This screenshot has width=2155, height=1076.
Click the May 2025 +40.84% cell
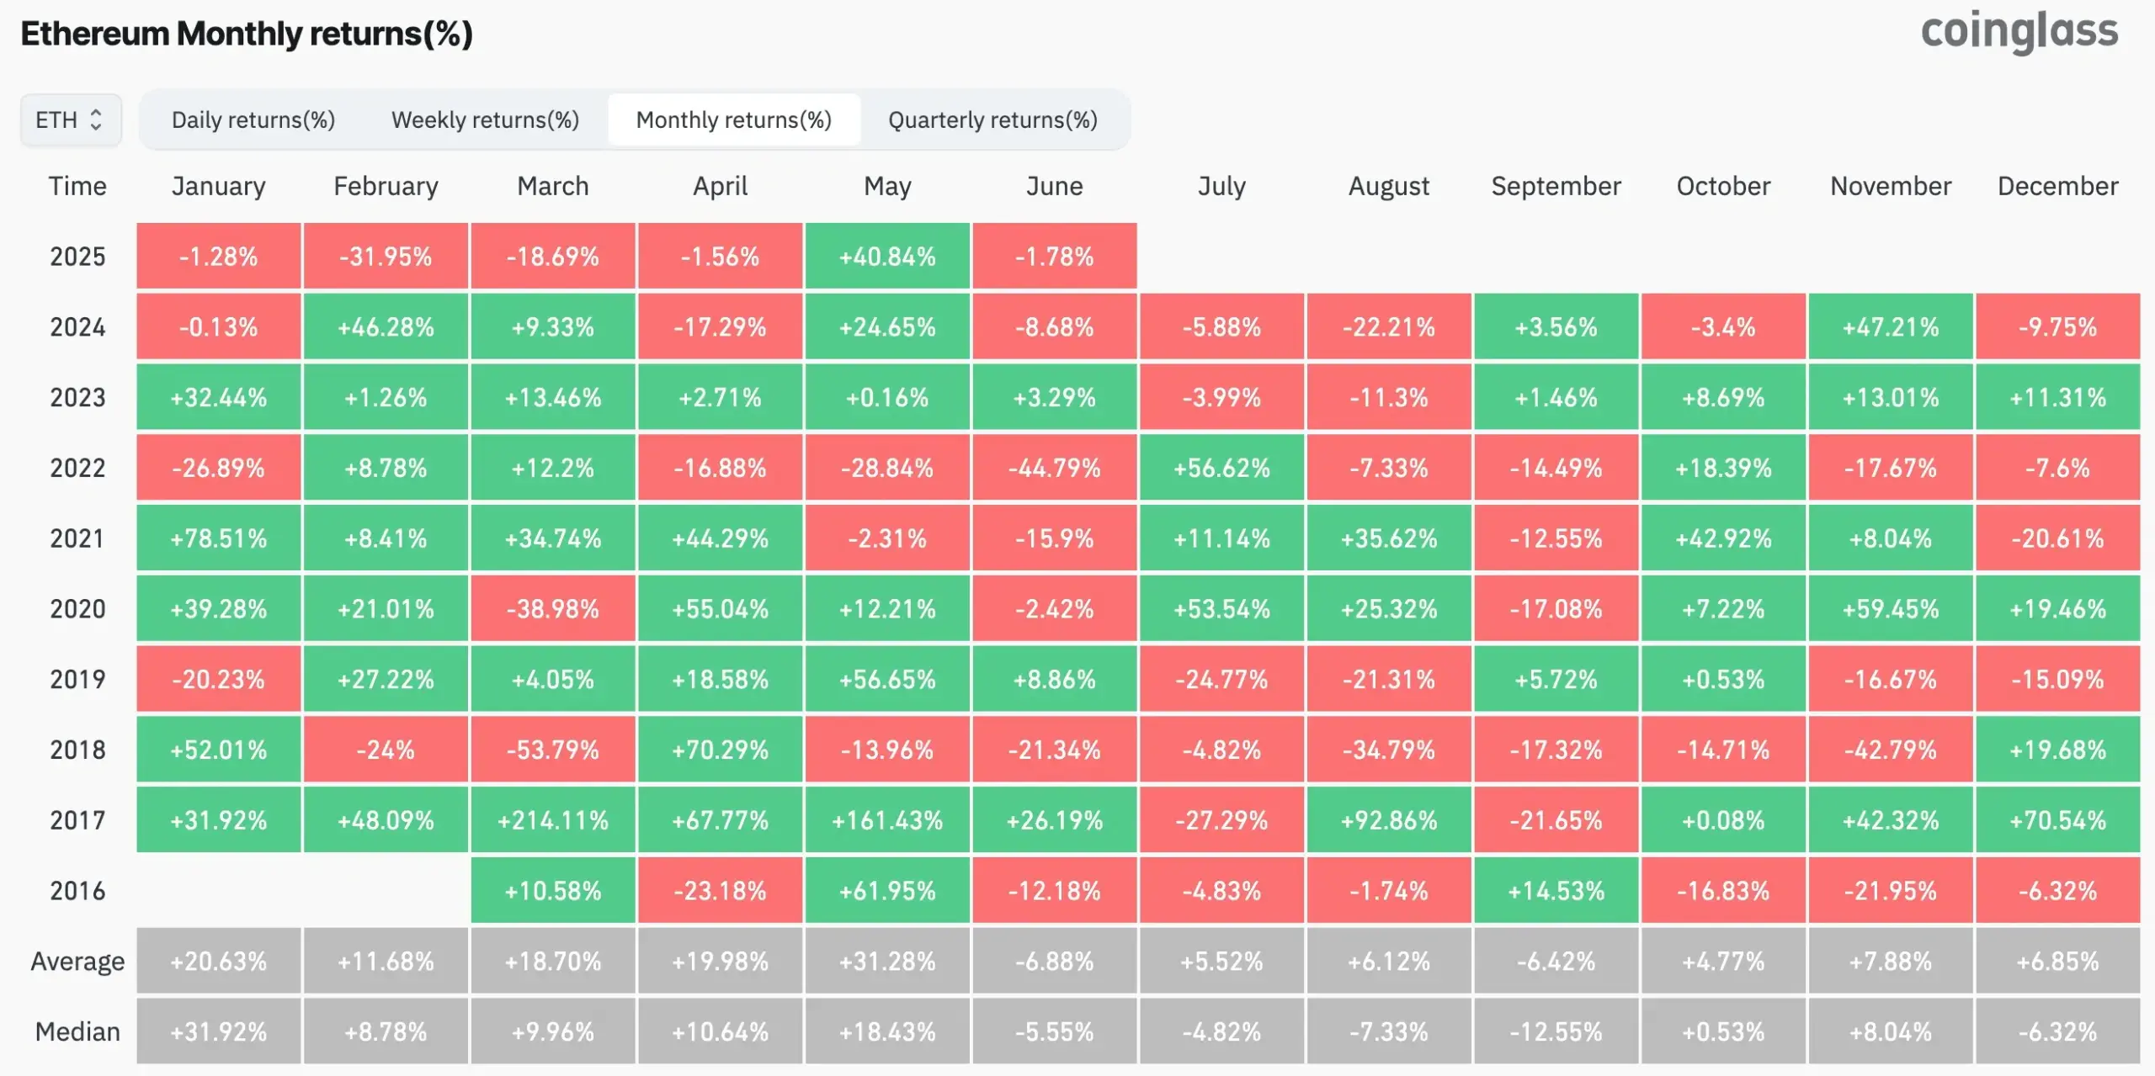point(887,257)
